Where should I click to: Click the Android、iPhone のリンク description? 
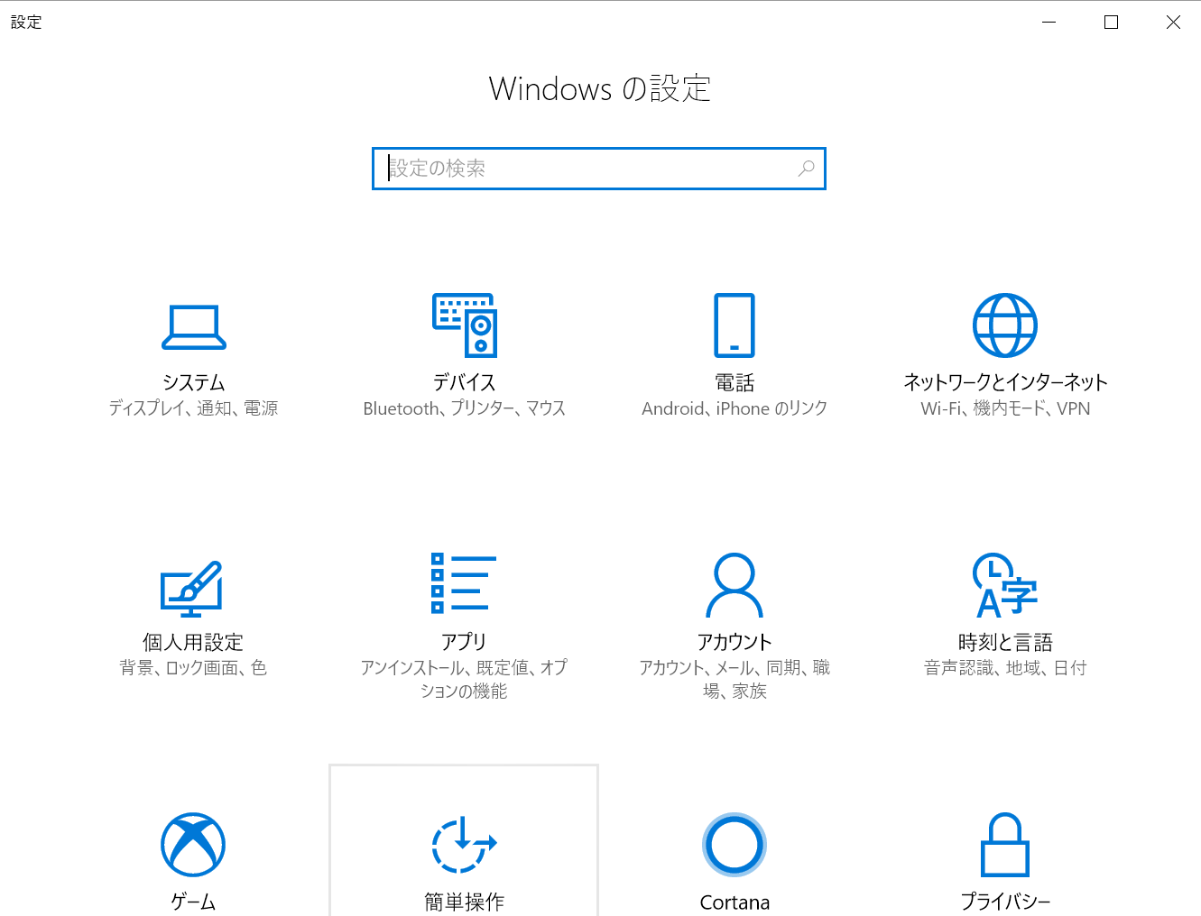tap(734, 408)
